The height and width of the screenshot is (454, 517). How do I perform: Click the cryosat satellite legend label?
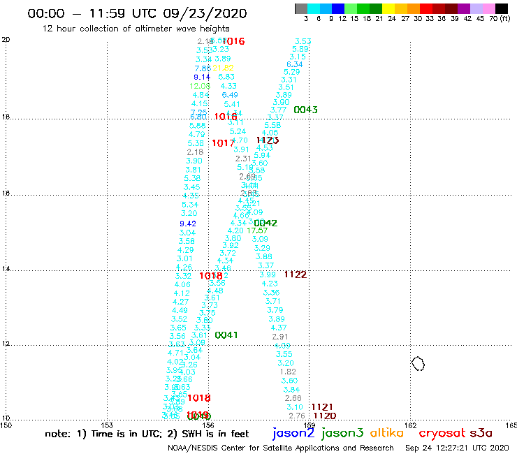(x=442, y=433)
